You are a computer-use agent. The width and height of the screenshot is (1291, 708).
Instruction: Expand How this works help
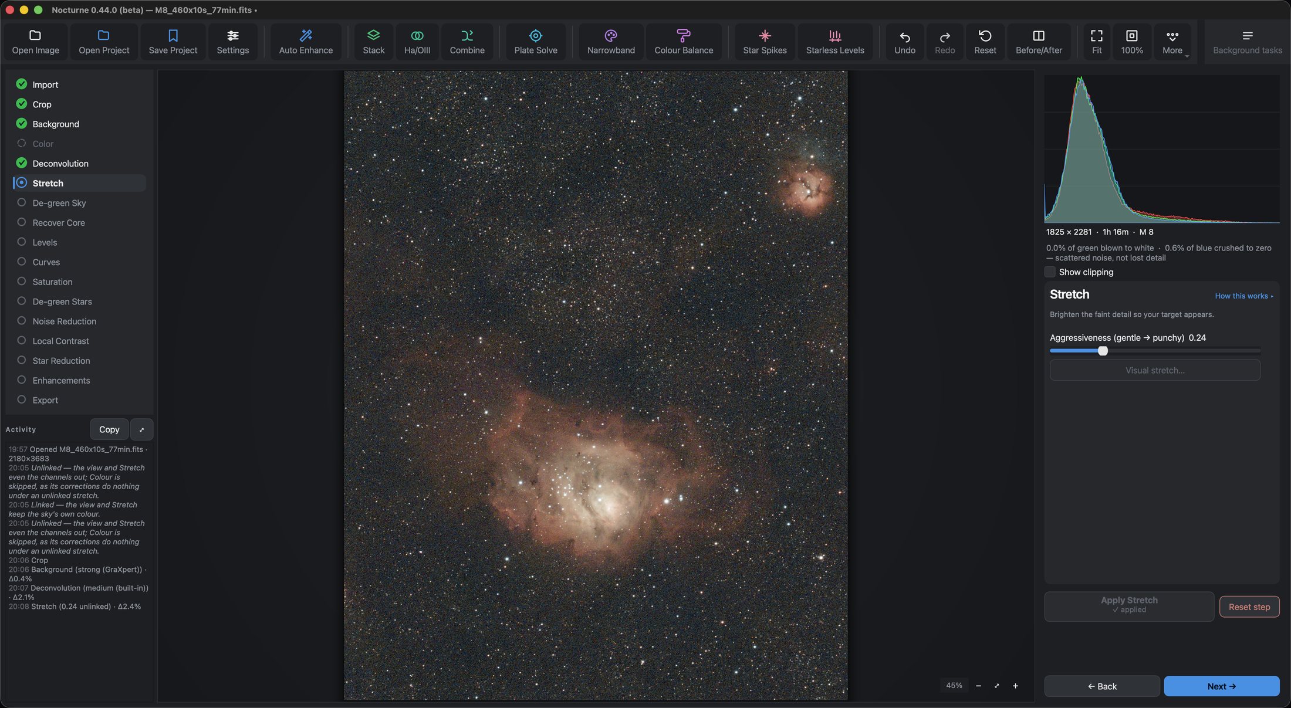(x=1243, y=296)
